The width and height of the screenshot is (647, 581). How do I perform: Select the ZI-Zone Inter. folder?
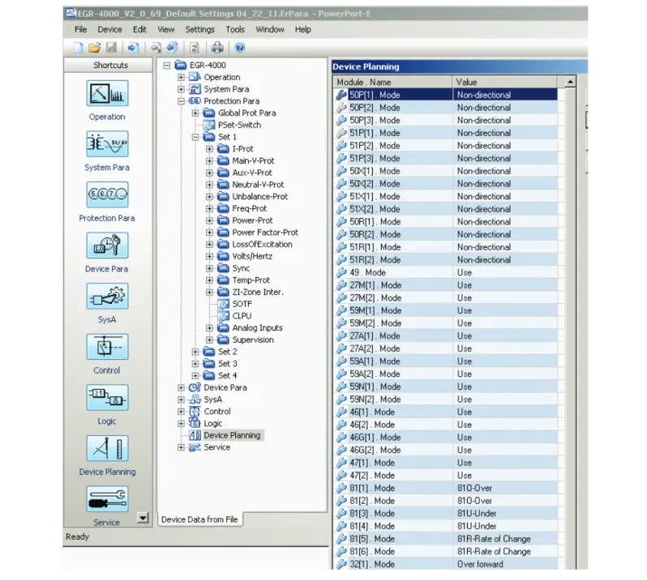coord(258,293)
